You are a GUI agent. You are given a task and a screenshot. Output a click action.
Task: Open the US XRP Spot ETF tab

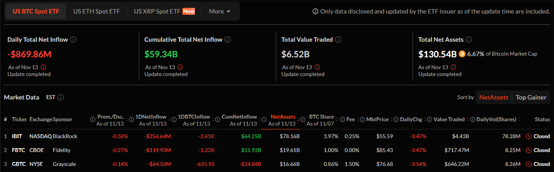165,11
